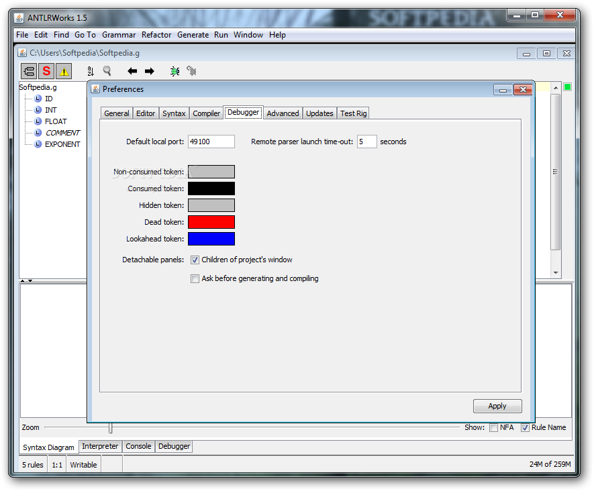Switch to the Editor preferences tab

point(146,113)
